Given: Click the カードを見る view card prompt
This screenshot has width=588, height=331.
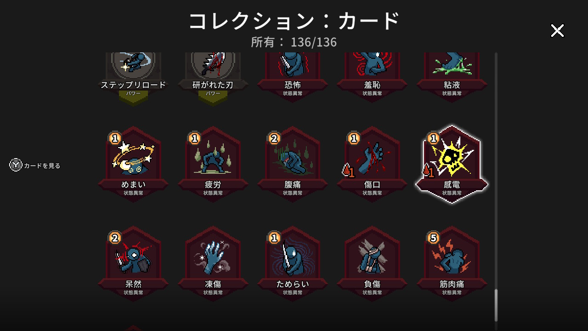Looking at the screenshot, I should [42, 165].
